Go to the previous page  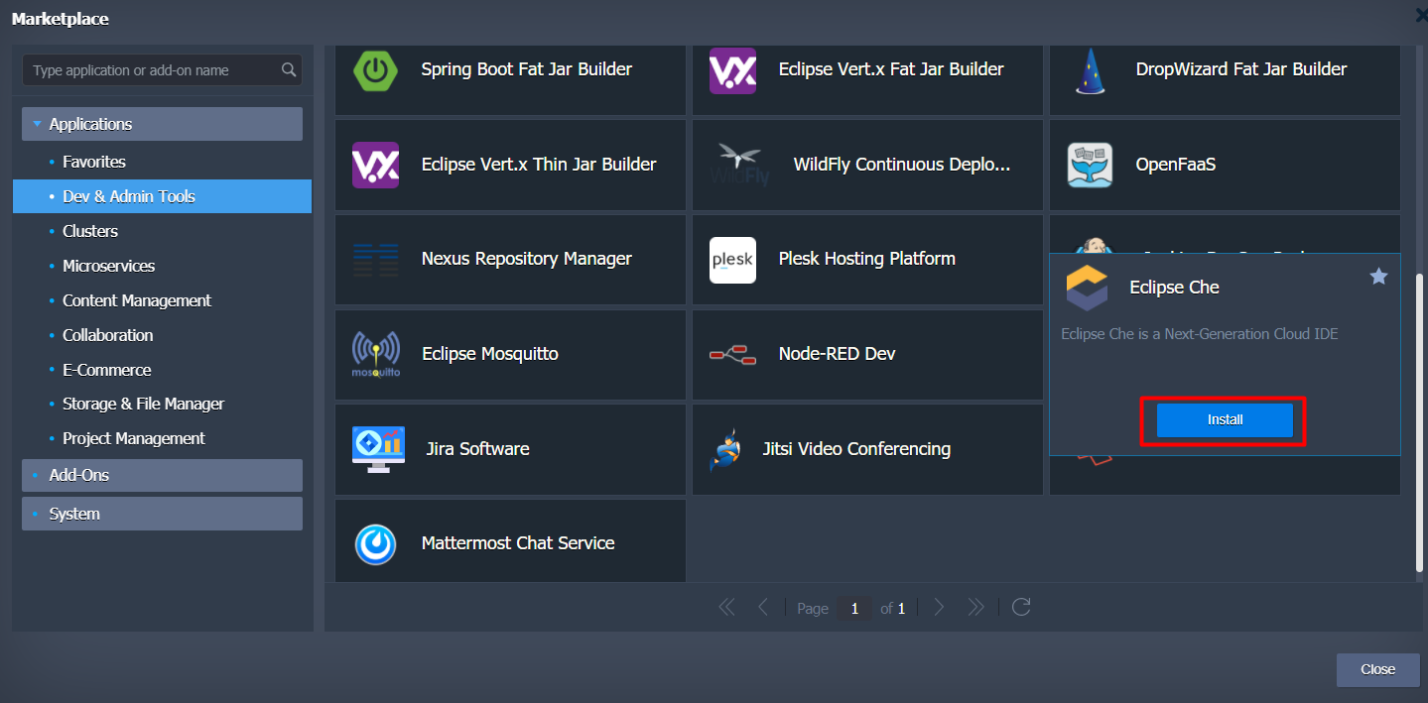(x=762, y=607)
